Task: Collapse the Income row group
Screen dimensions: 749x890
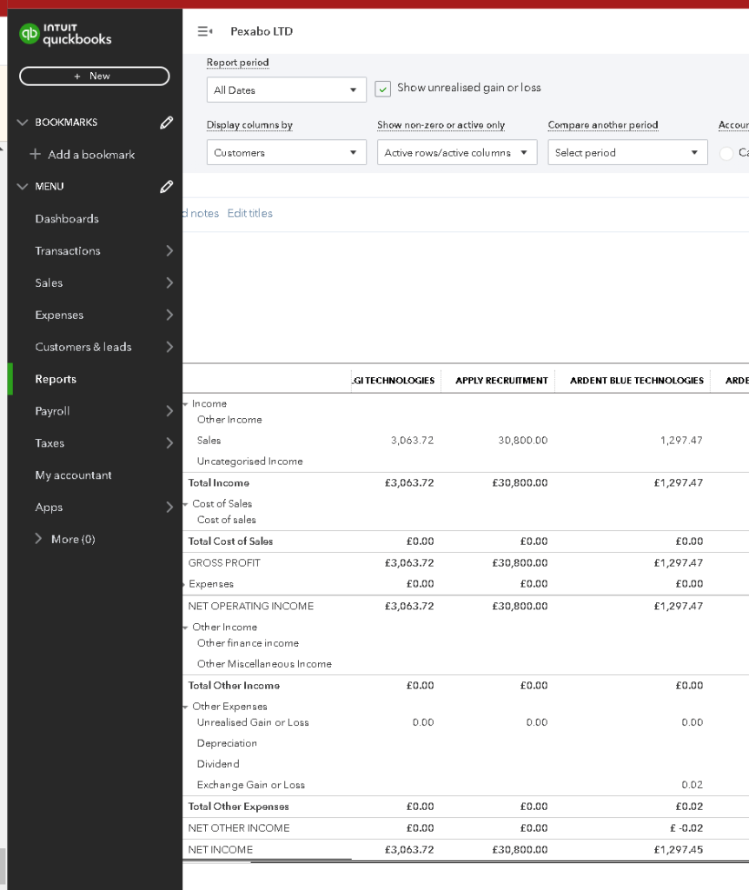Action: pos(186,404)
